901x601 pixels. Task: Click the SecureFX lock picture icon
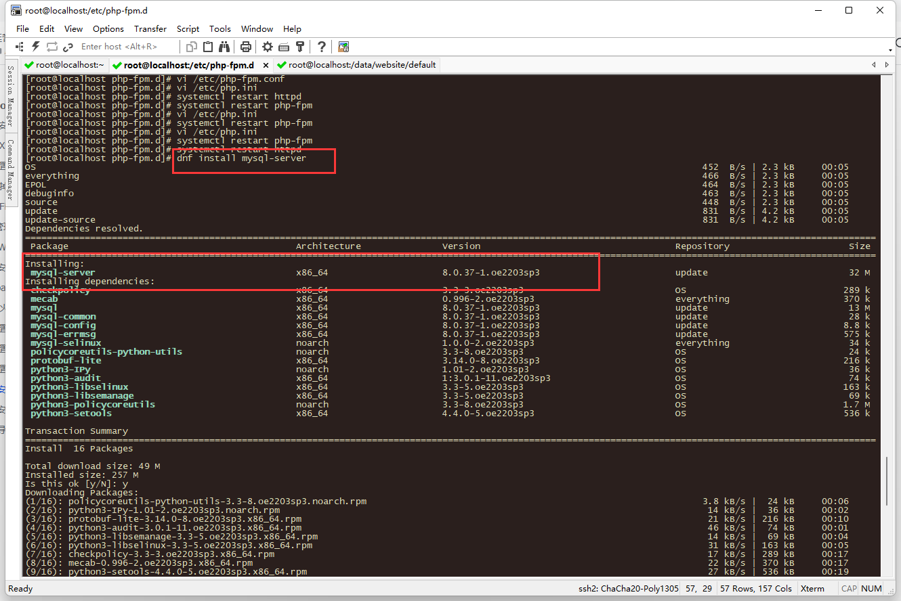(x=343, y=47)
